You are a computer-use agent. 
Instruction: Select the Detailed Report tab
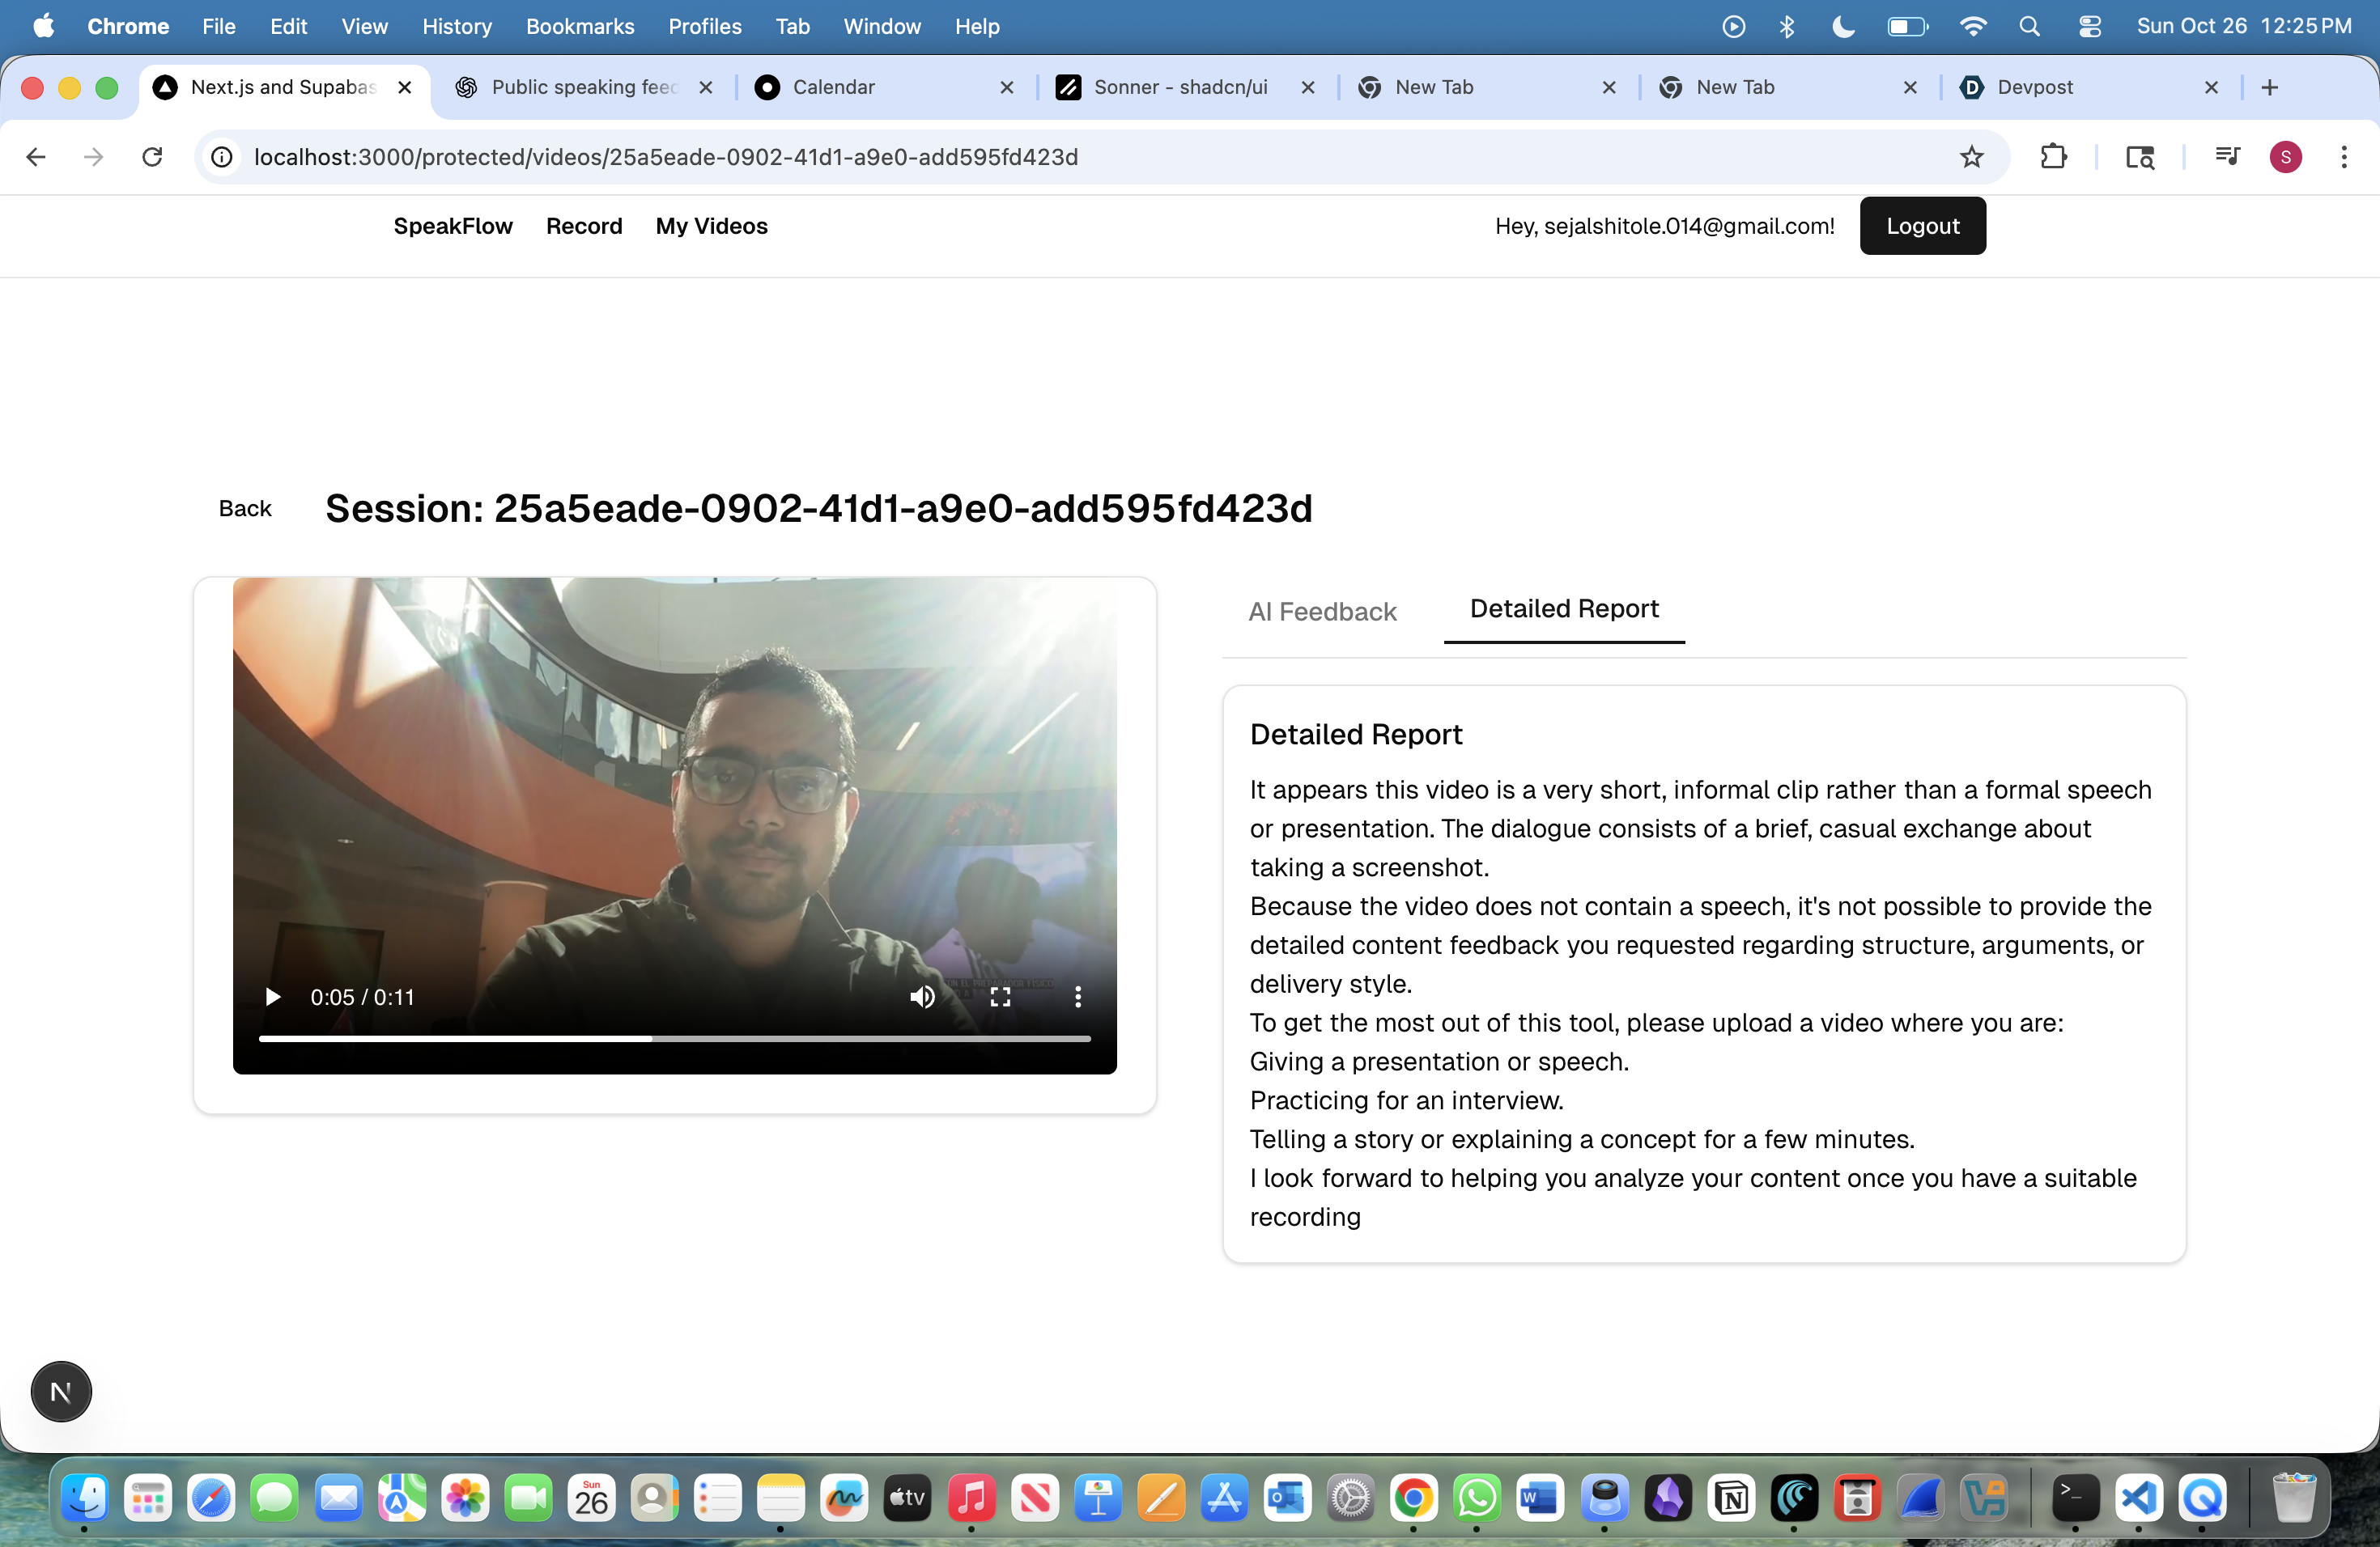[1563, 608]
